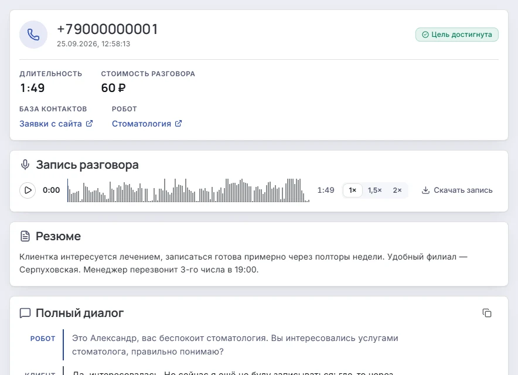
Task: Set playback speed to 1,5×
Action: 374,190
